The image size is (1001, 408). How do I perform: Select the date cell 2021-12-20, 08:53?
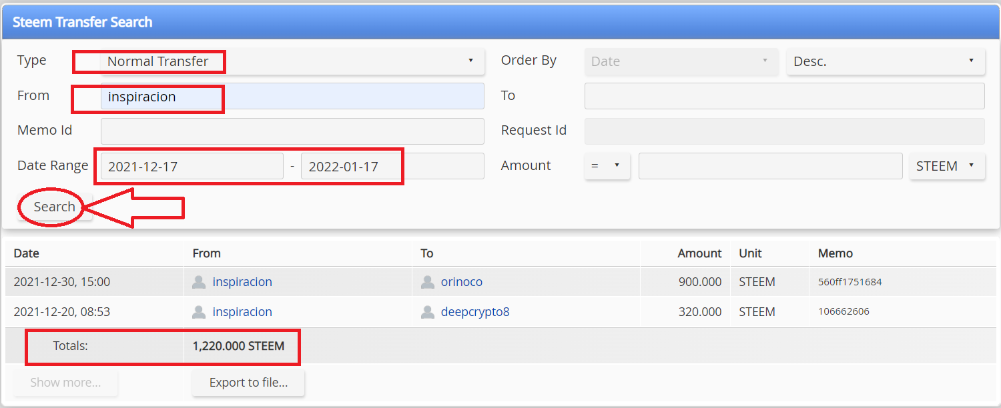(x=61, y=312)
